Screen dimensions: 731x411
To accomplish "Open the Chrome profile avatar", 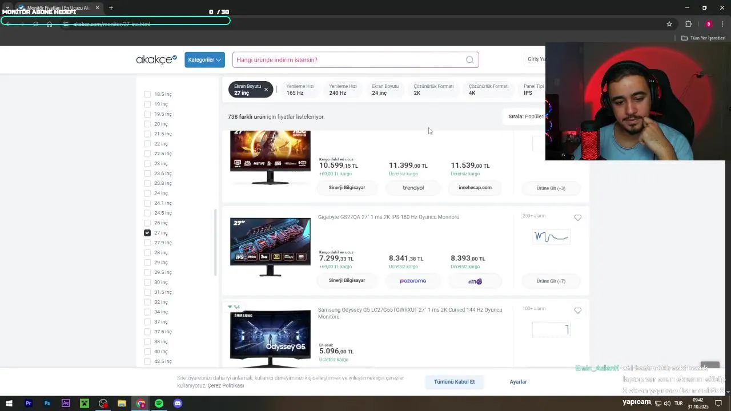I will click(709, 24).
